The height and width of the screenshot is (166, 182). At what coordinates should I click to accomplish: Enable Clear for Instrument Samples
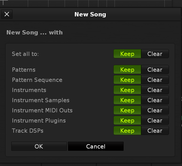155,100
